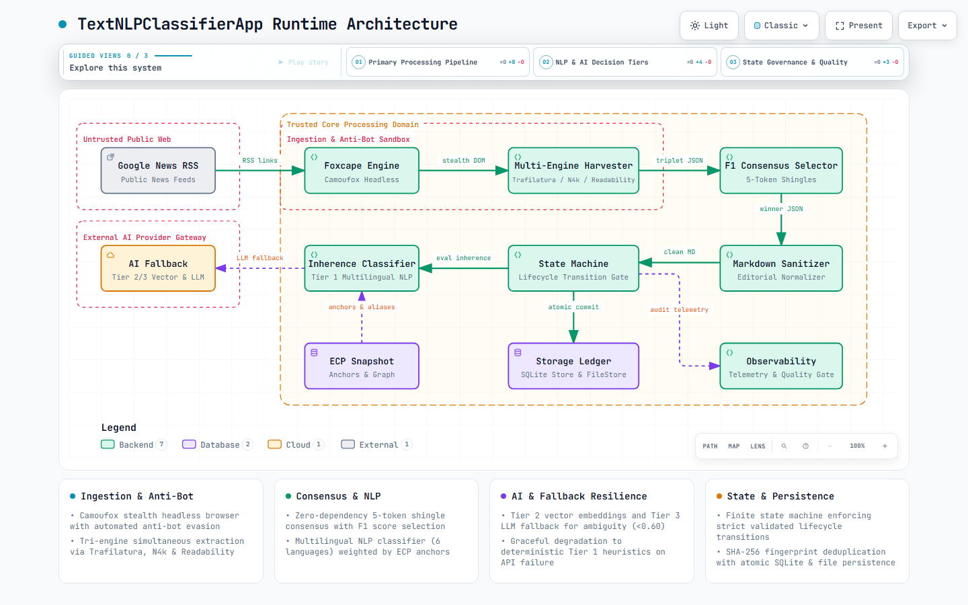The height and width of the screenshot is (605, 968).
Task: Click the external link icon on Google News RSS
Action: pos(110,157)
